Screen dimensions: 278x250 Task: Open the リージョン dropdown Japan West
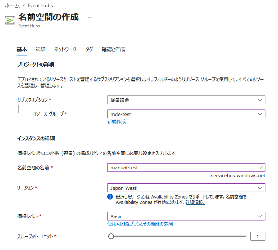(186, 188)
